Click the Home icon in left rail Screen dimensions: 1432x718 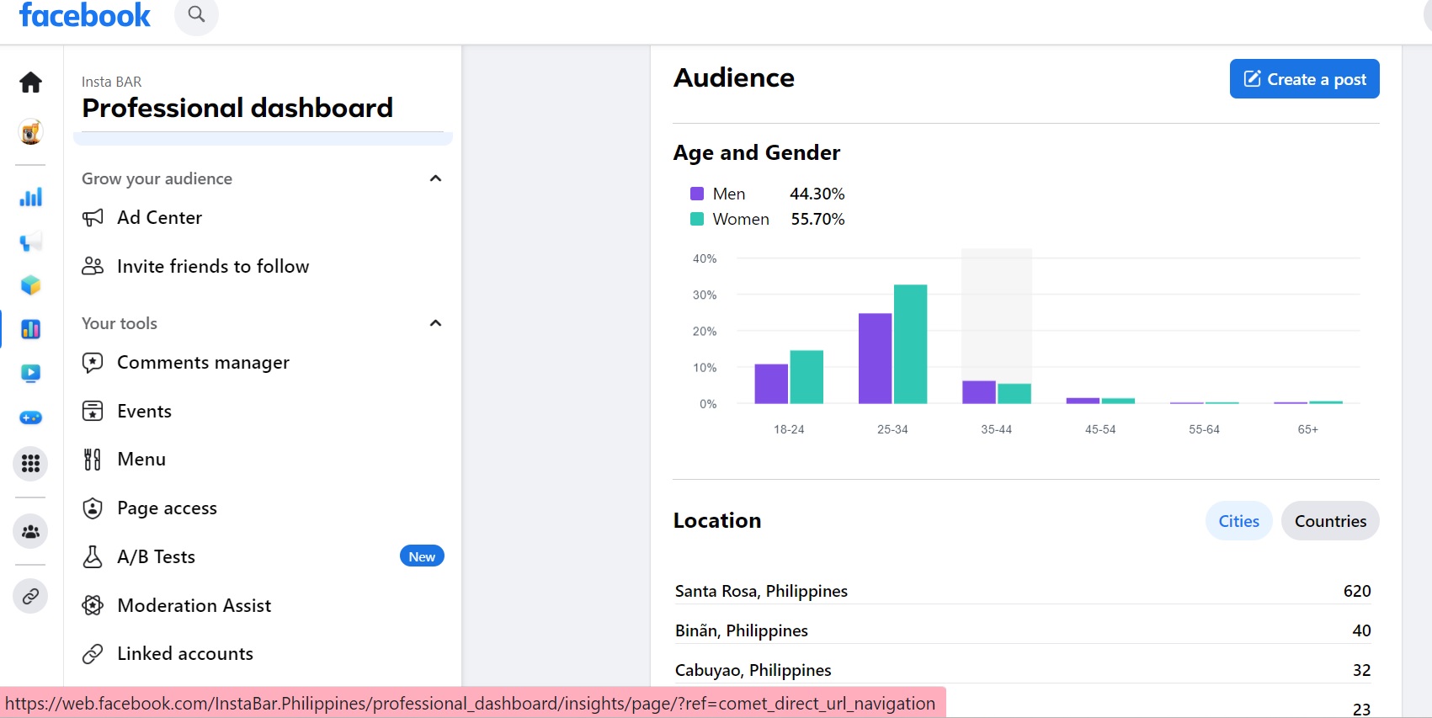[x=31, y=82]
